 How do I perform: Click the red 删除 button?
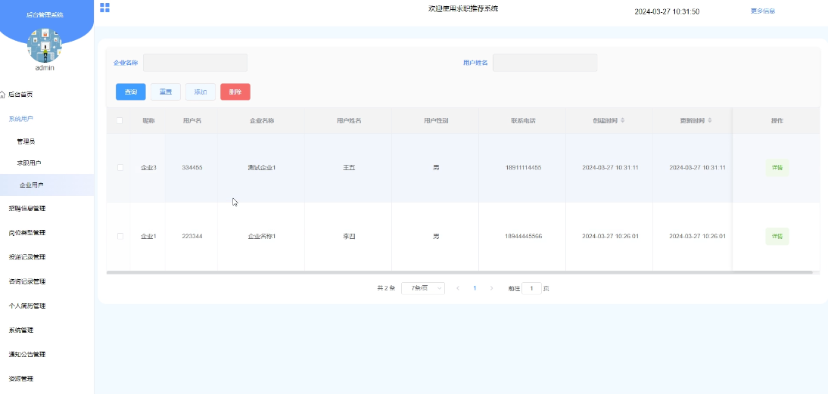pos(235,92)
